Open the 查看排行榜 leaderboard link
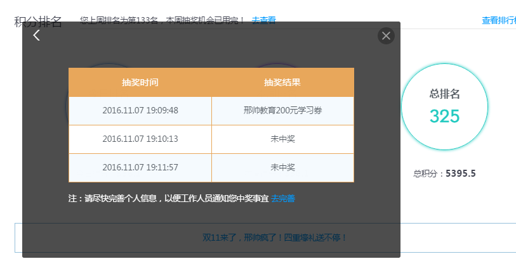 click(x=499, y=20)
